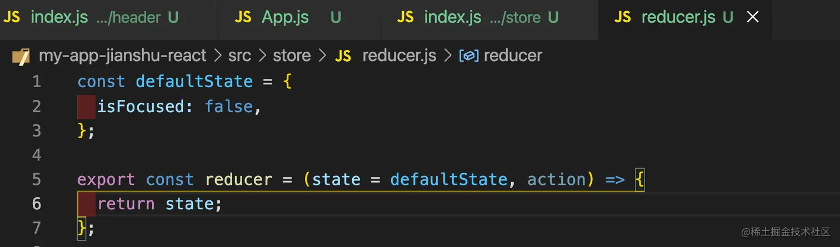Click the reducer symbol icon in the breadcrumb
The height and width of the screenshot is (247, 840).
tap(469, 56)
